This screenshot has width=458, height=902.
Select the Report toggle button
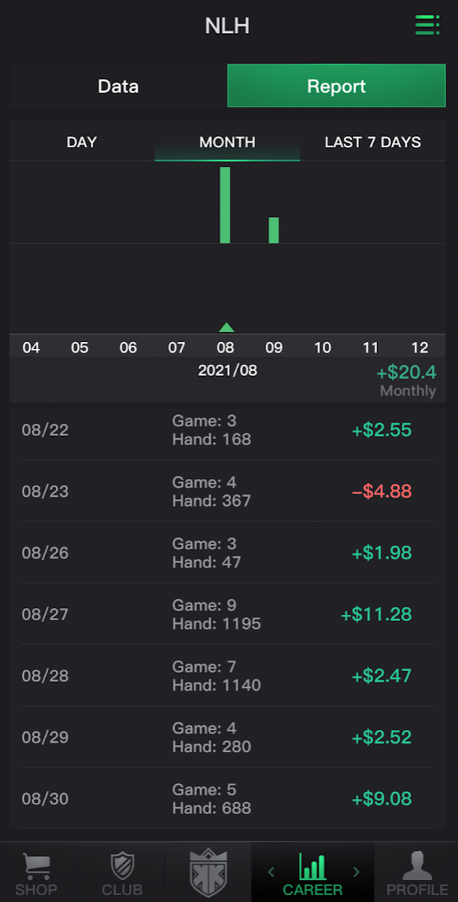click(x=336, y=86)
